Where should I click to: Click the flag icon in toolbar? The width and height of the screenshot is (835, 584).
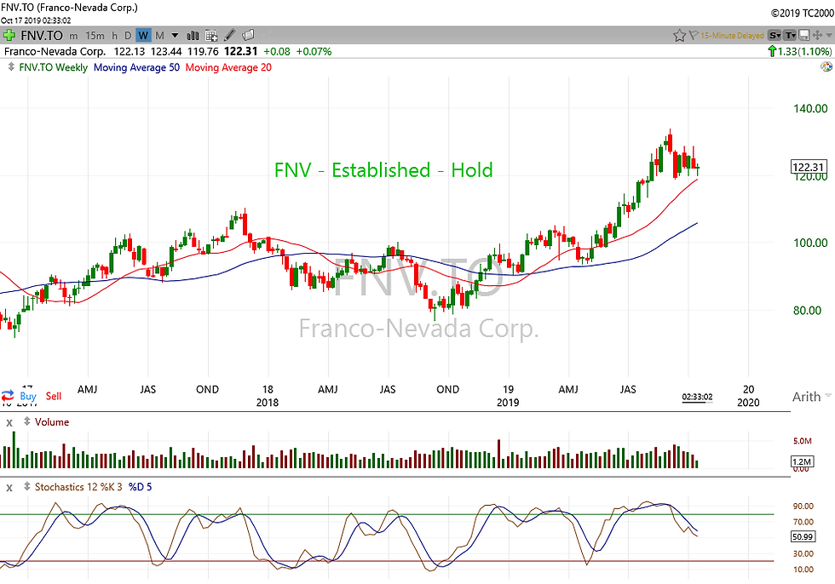693,36
